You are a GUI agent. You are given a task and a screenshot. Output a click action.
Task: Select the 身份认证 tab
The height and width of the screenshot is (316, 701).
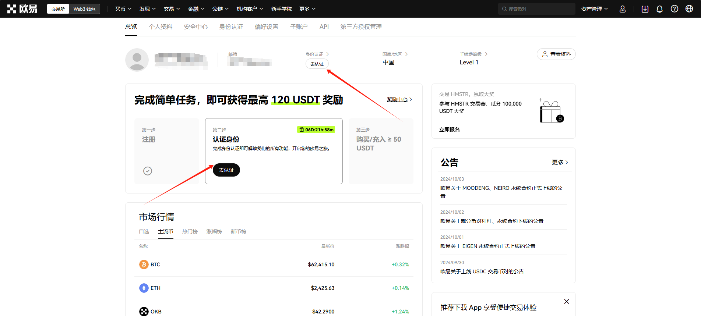point(231,26)
